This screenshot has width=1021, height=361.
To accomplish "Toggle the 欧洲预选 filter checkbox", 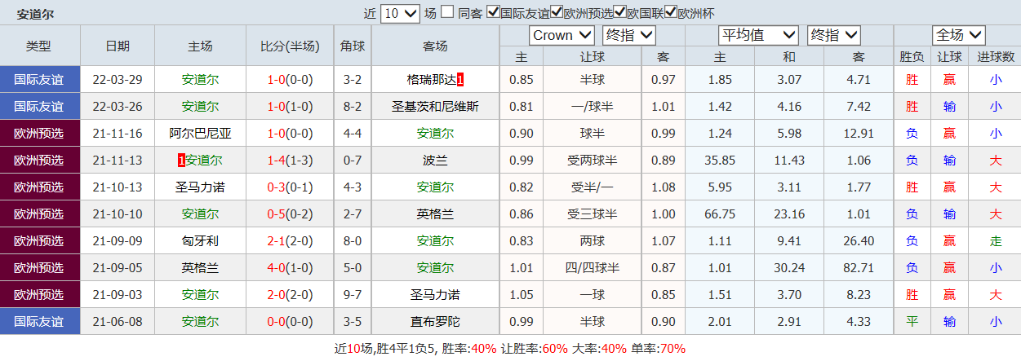I will click(557, 12).
